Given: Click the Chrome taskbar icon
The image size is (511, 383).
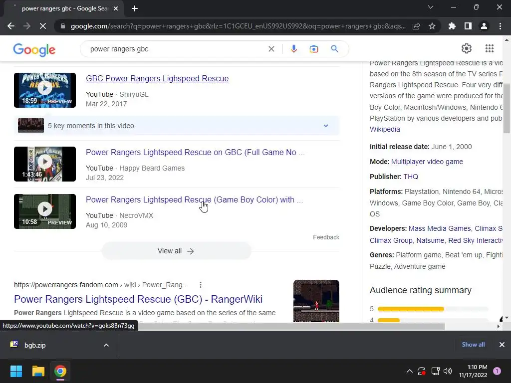Looking at the screenshot, I should (x=60, y=371).
